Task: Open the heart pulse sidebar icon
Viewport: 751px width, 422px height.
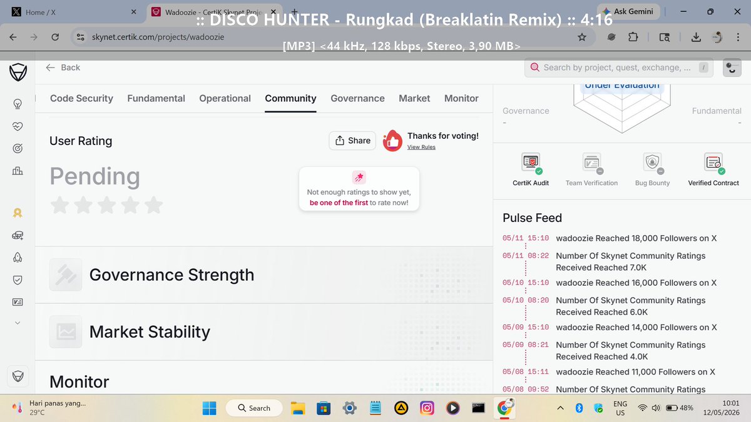Action: pyautogui.click(x=18, y=126)
